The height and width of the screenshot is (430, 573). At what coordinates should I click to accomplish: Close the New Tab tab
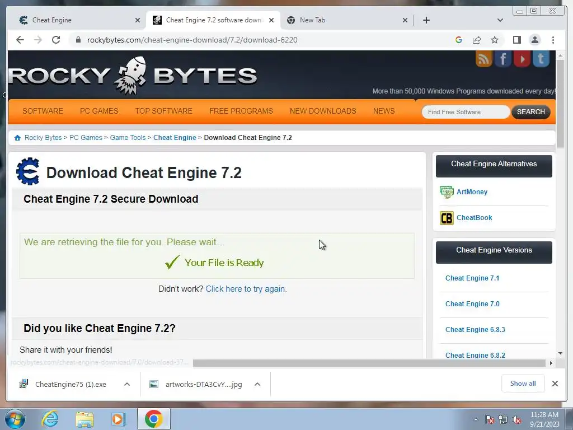click(405, 20)
